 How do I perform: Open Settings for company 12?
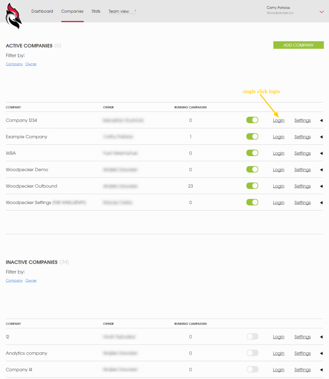[302, 337]
